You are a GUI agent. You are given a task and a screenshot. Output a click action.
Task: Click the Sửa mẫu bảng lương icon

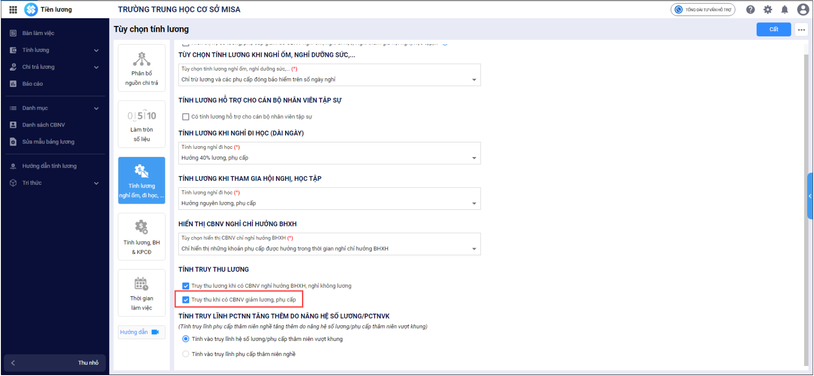click(13, 142)
